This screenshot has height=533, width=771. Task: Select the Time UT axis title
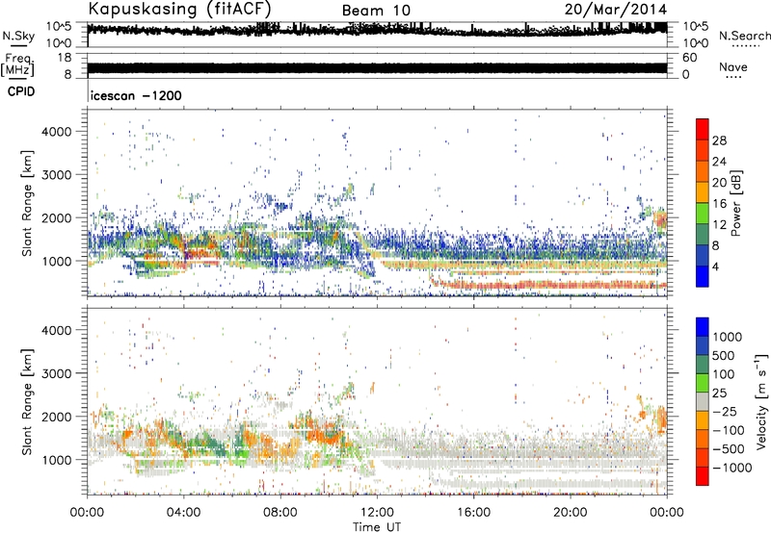click(377, 527)
